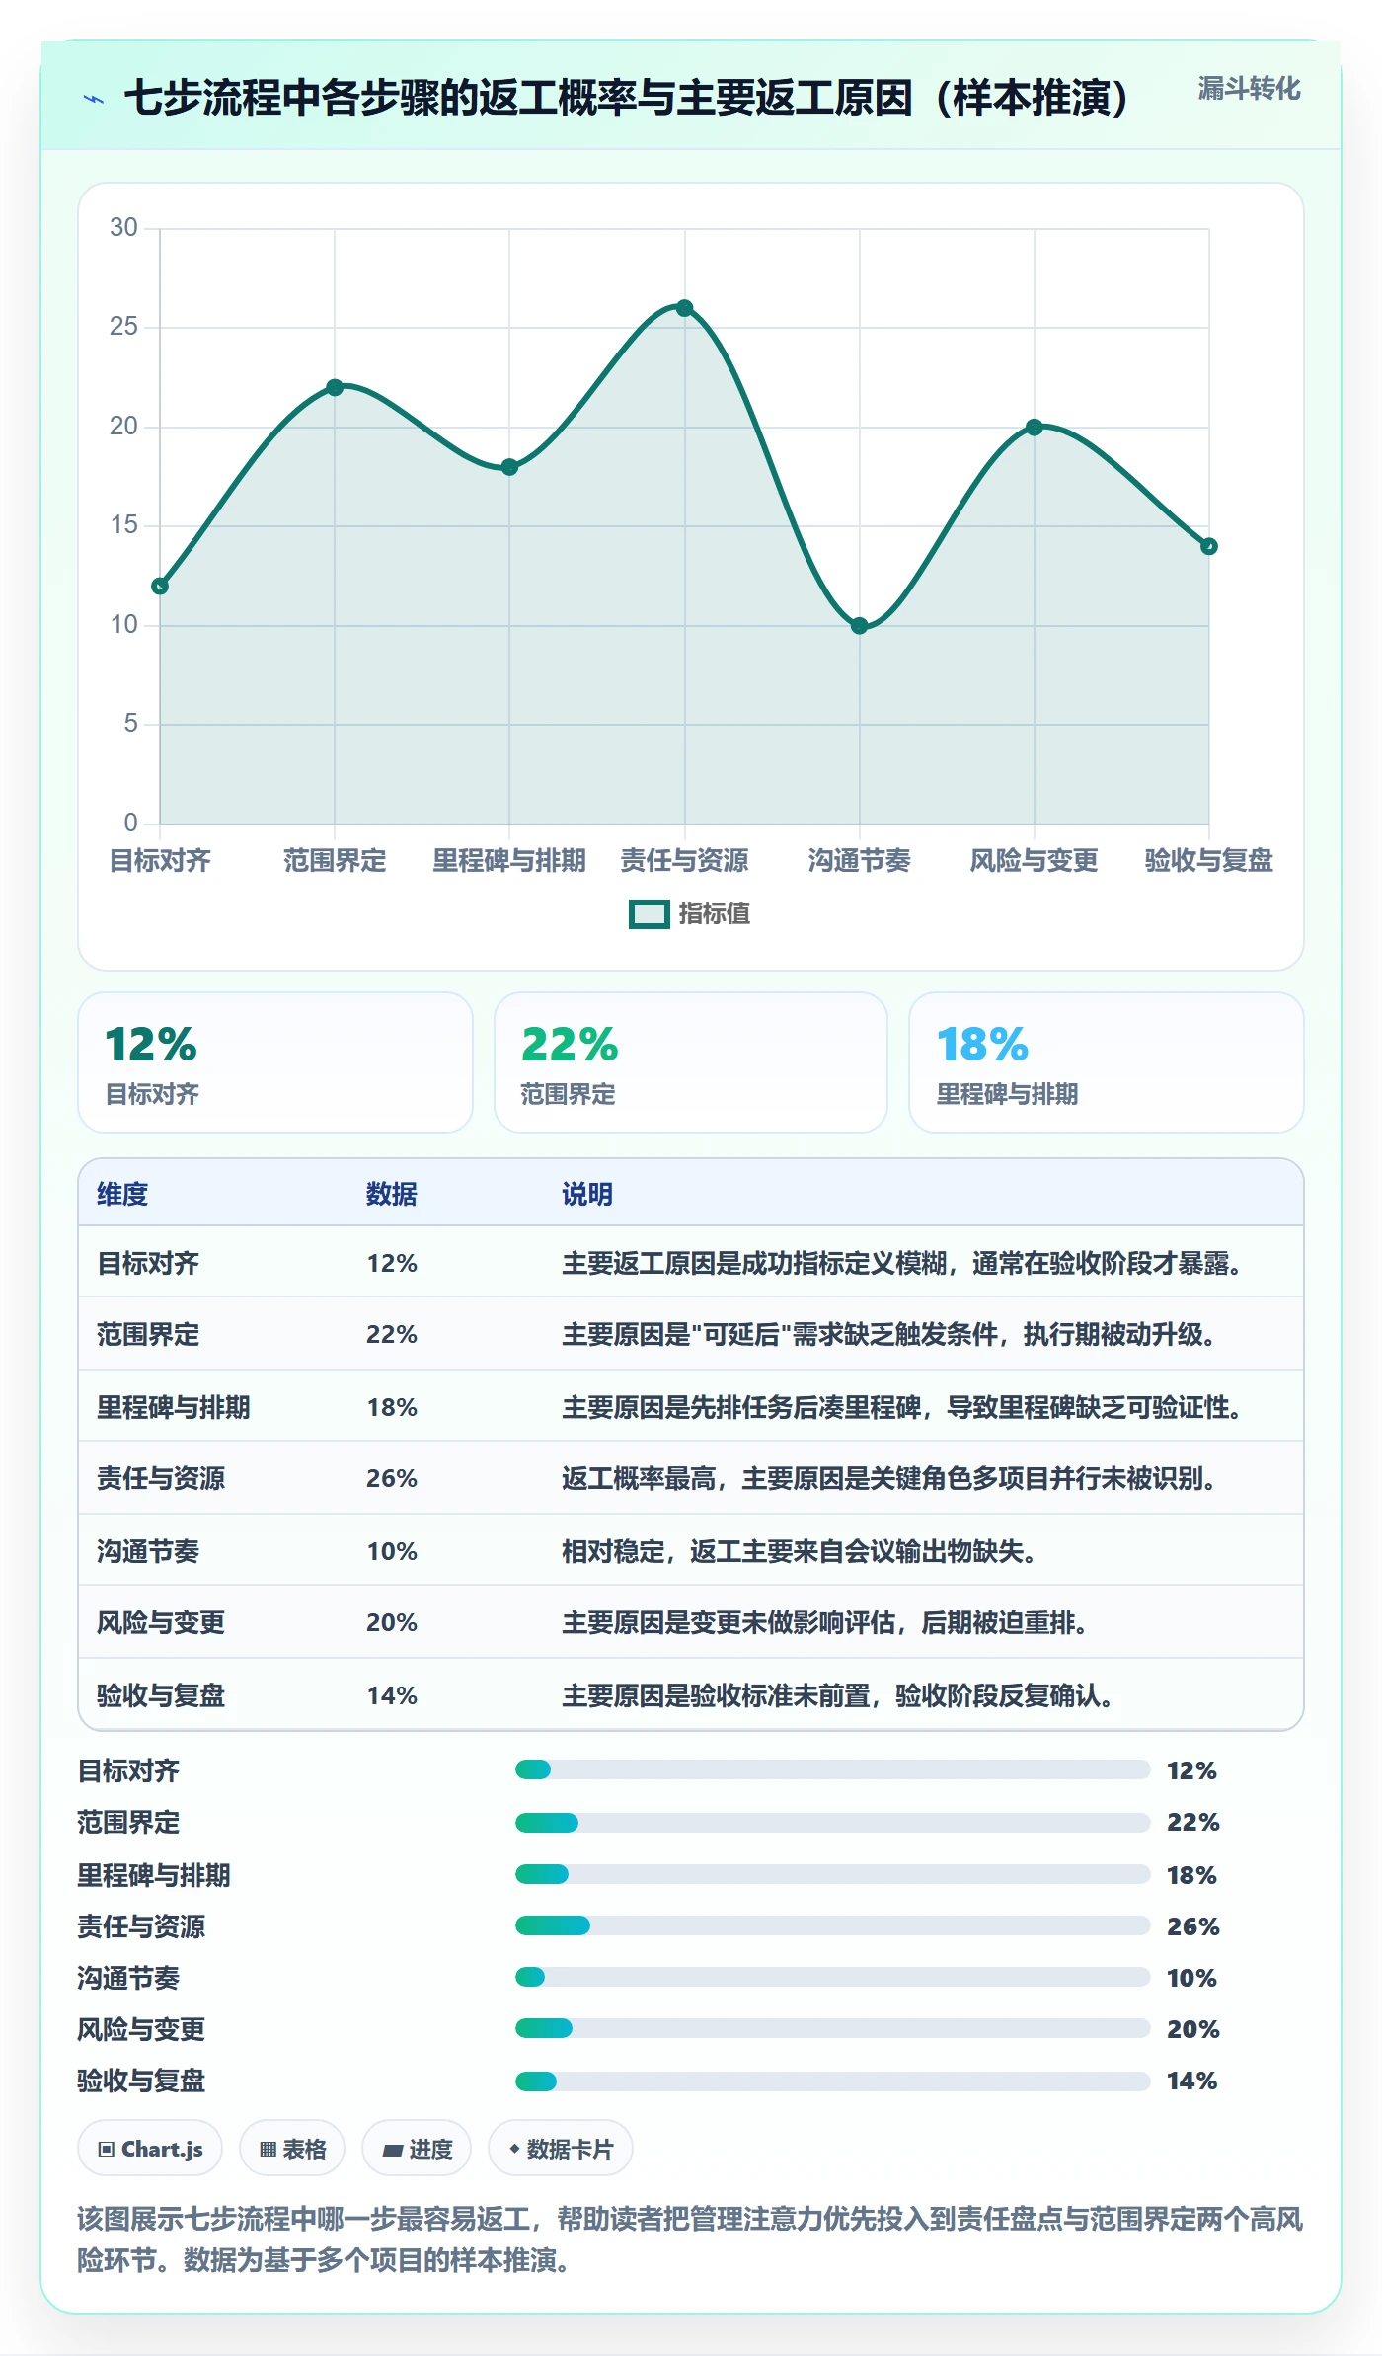Select 风险与变更 table row name

click(161, 1623)
